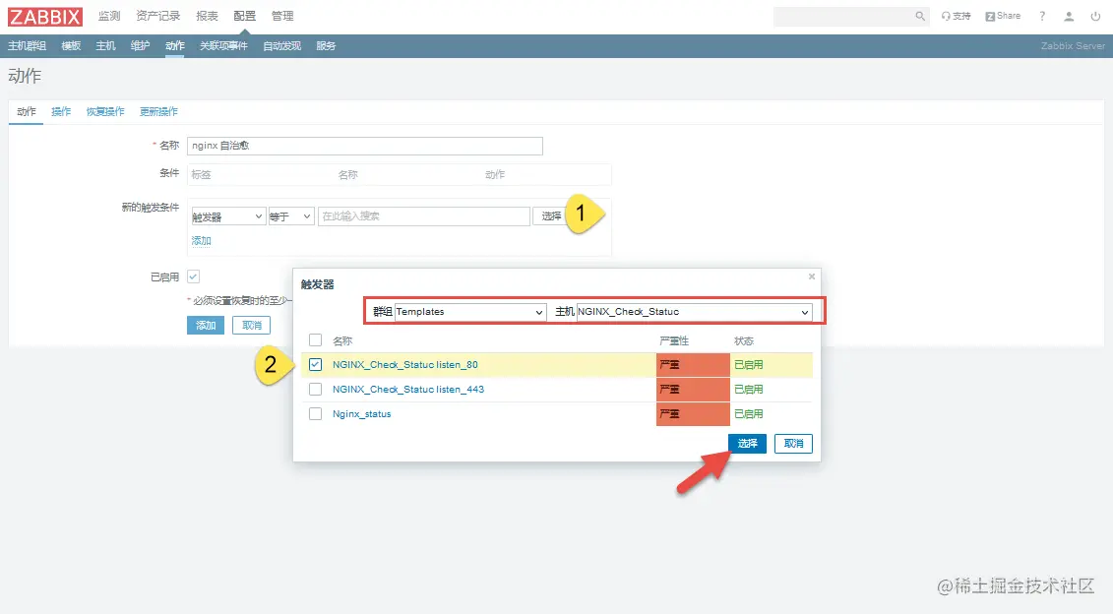This screenshot has width=1113, height=614.
Task: Click the 添加 link under new condition
Action: [202, 241]
